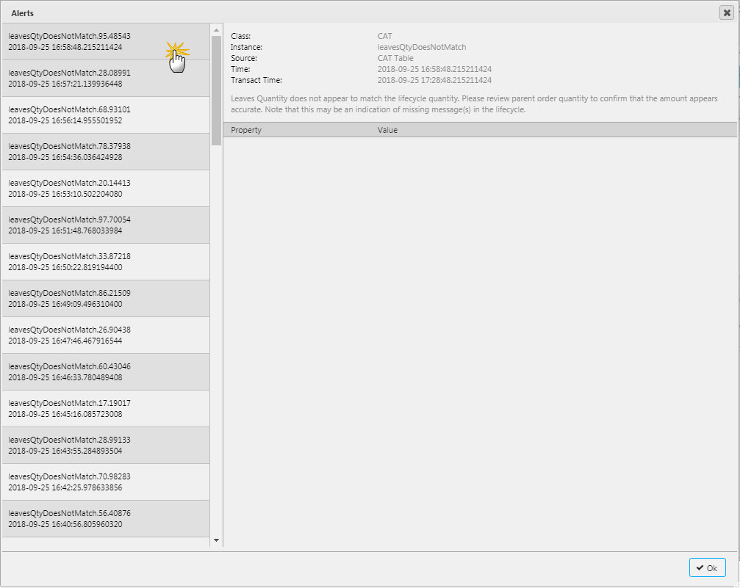
Task: Click the checkmark icon on the Ok button
Action: 697,567
